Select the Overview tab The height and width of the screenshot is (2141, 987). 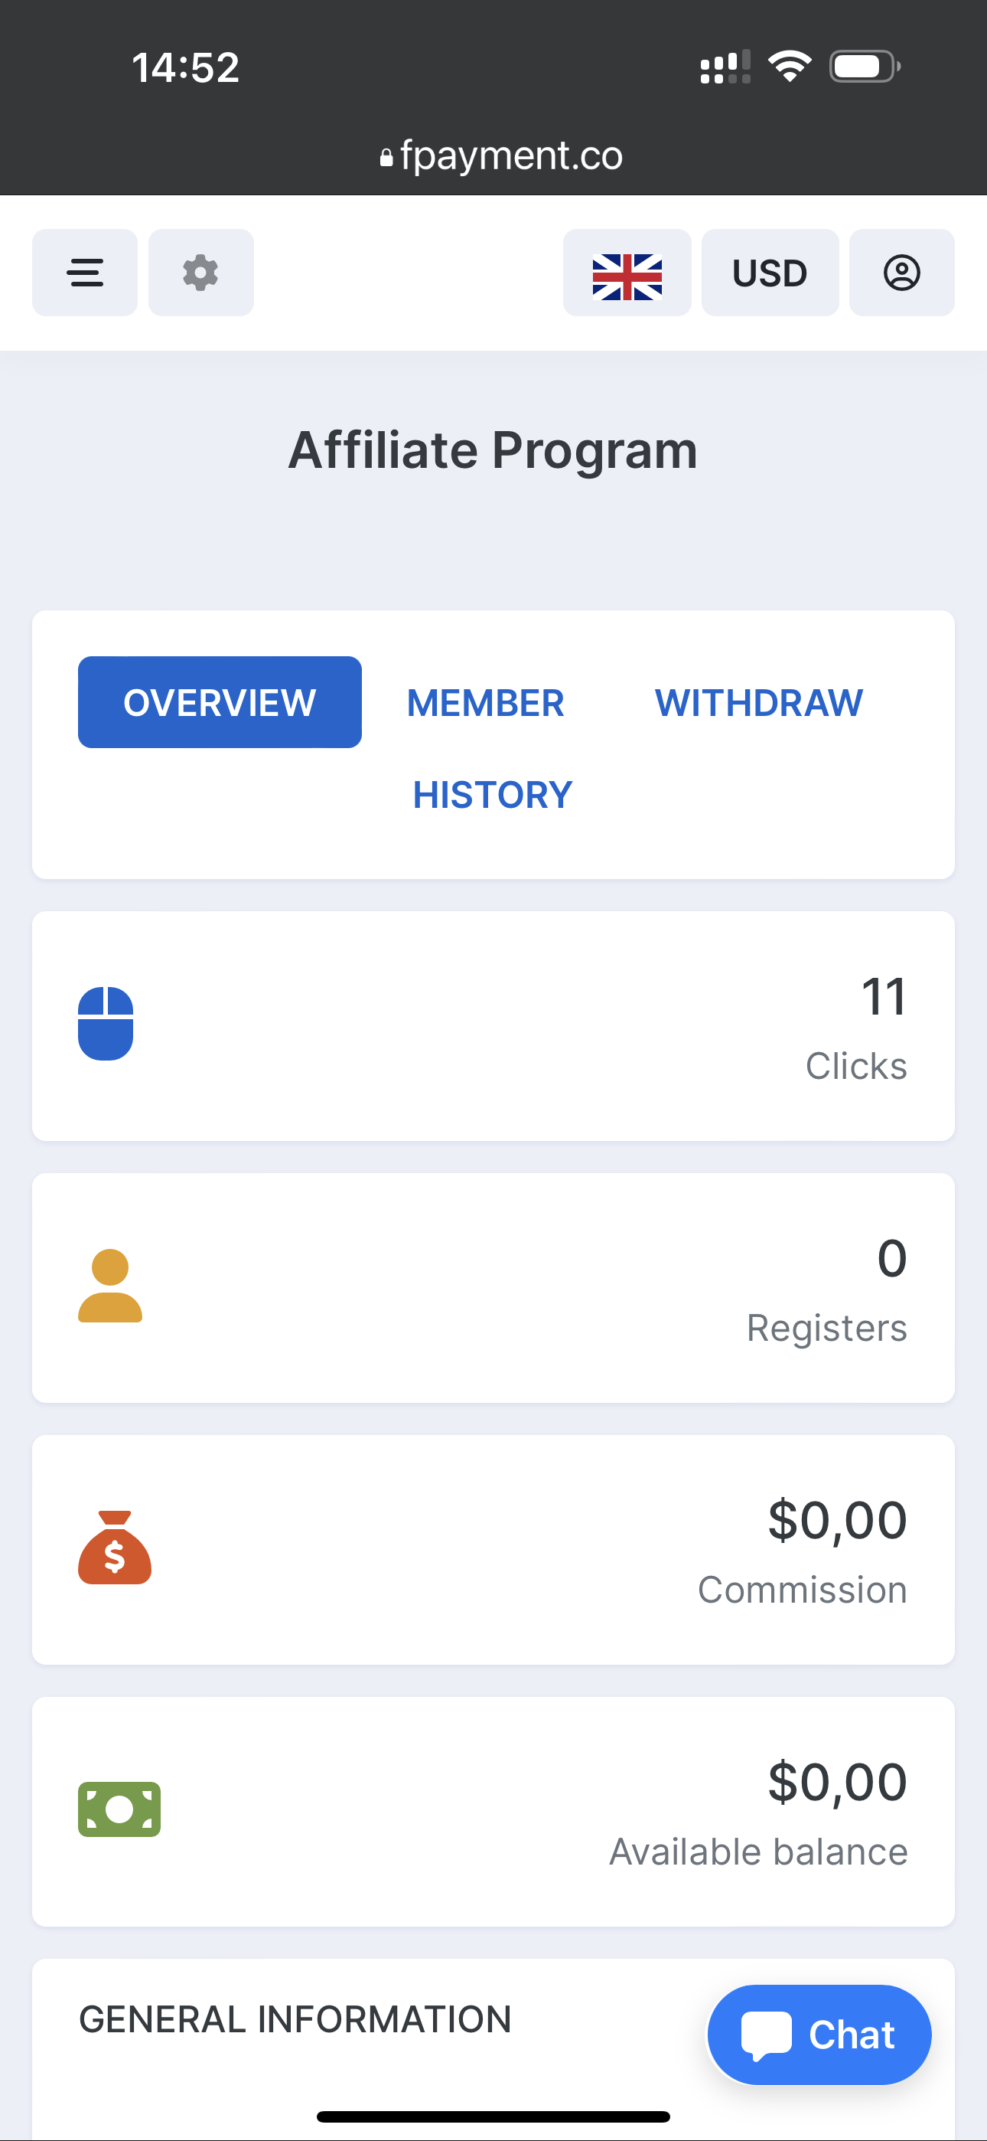point(220,702)
